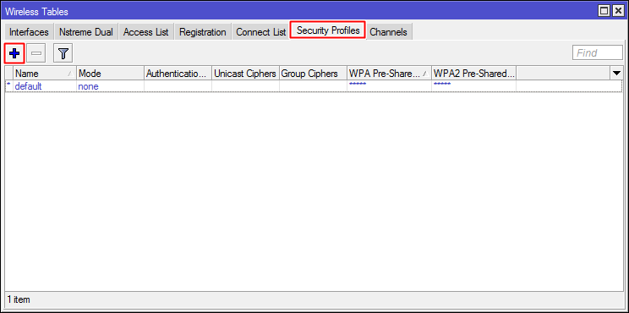The image size is (629, 313).
Task: Switch to the Channels tab
Action: point(388,32)
